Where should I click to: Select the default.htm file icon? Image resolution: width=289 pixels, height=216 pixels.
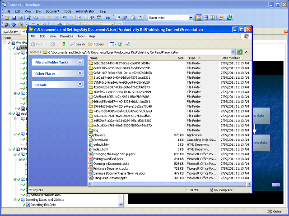(x=90, y=144)
